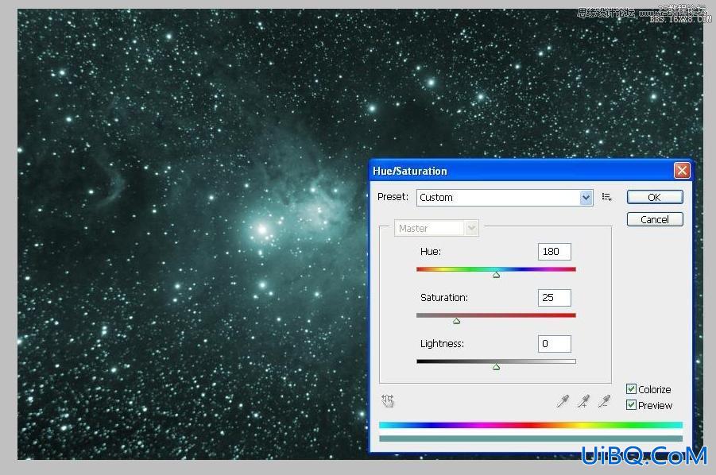Image resolution: width=716 pixels, height=475 pixels.
Task: Close the Hue/Saturation dialog
Action: click(682, 171)
